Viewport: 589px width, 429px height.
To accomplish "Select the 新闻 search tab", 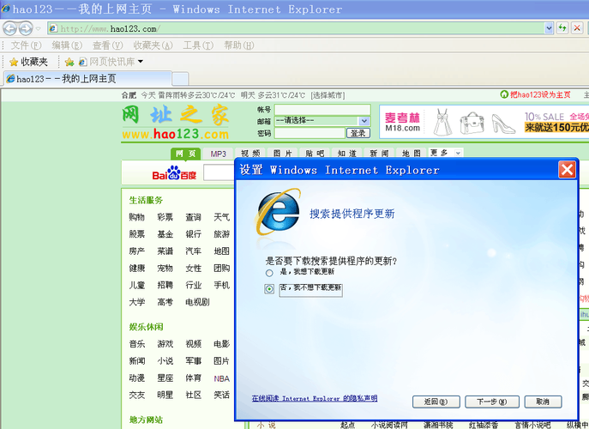I will (x=379, y=154).
